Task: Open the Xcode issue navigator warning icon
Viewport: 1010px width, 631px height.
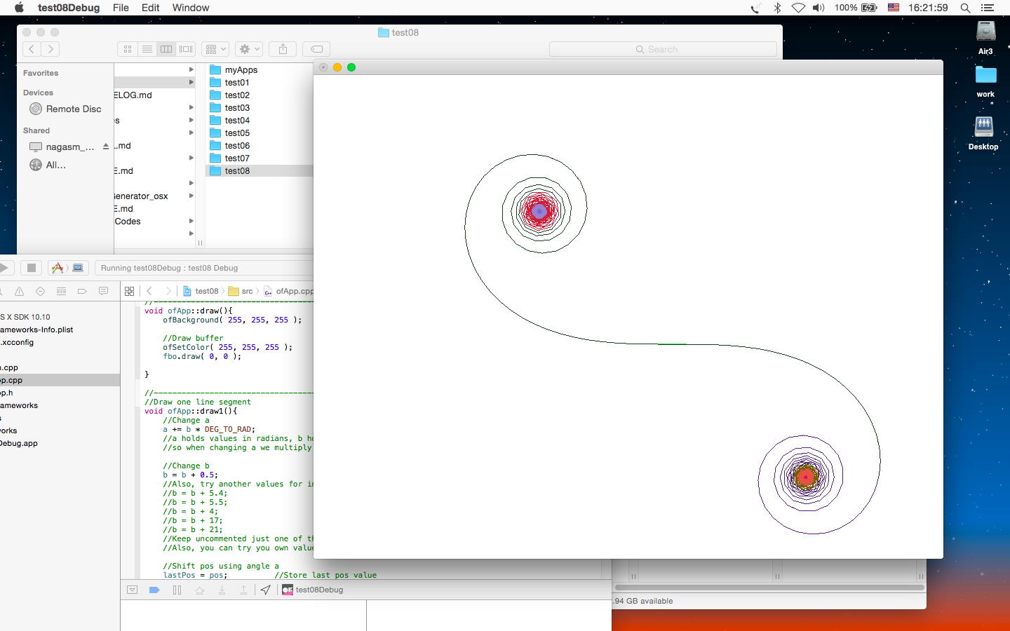Action: tap(19, 291)
